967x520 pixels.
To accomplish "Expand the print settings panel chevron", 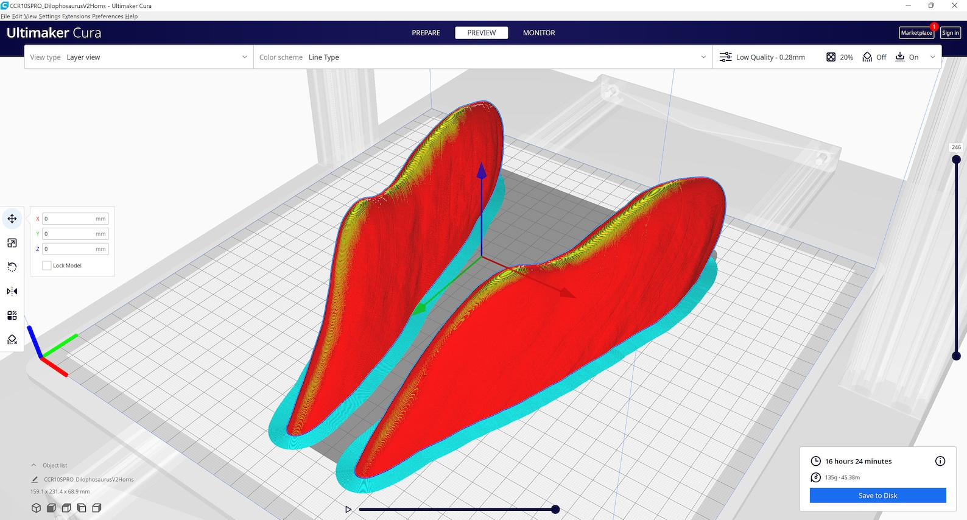I will pyautogui.click(x=932, y=57).
